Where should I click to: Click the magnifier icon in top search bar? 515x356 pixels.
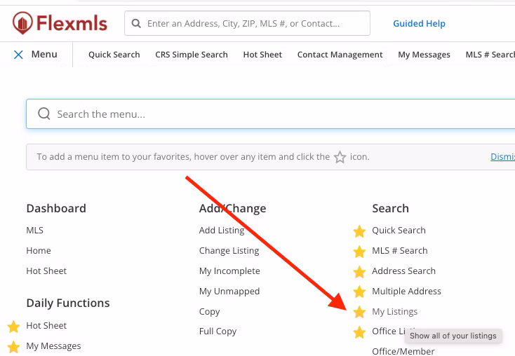pos(136,23)
